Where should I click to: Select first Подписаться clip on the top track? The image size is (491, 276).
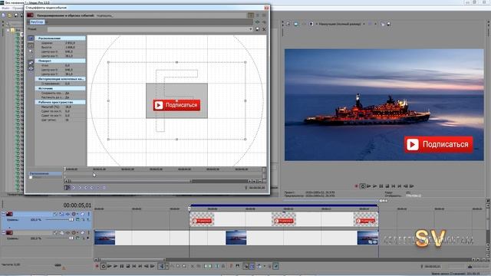point(202,219)
